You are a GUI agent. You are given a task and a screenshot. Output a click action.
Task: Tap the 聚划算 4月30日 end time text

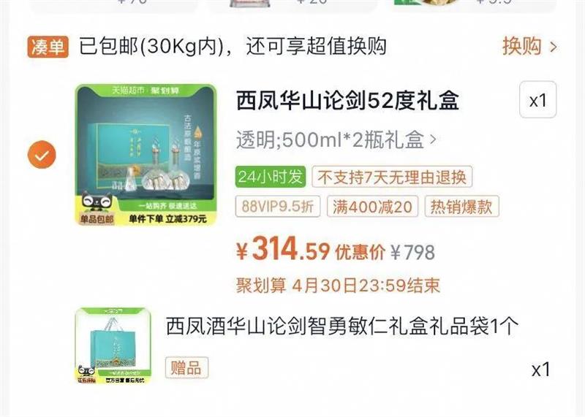(x=338, y=286)
